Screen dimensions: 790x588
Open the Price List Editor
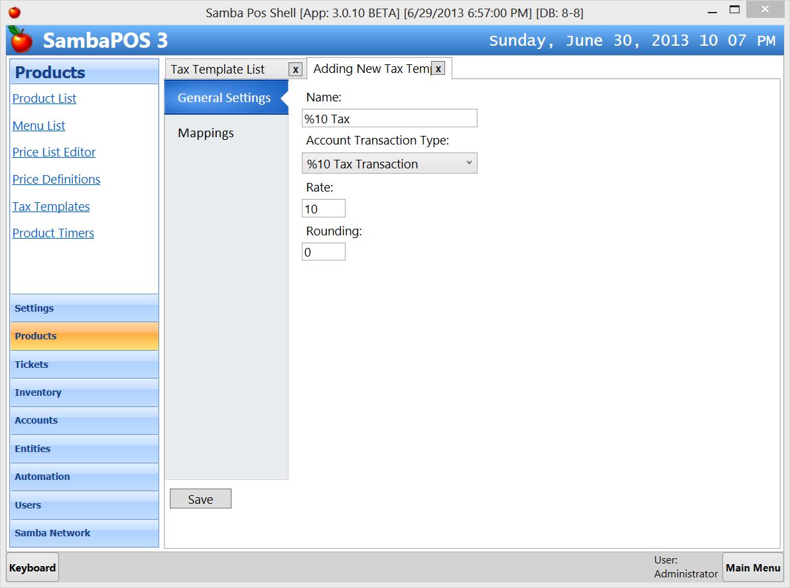[54, 152]
